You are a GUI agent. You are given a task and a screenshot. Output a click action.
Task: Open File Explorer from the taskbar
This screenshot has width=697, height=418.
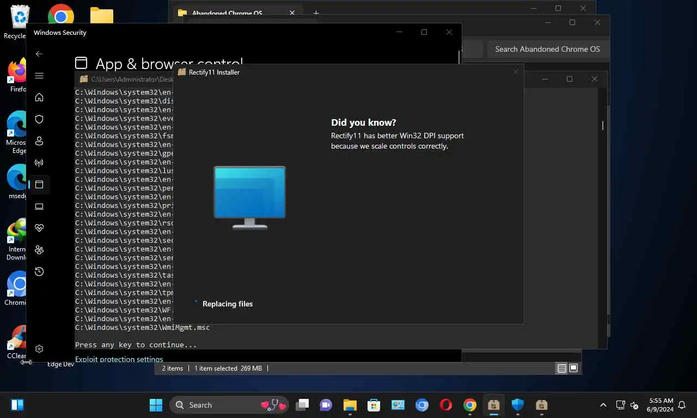[x=350, y=405]
